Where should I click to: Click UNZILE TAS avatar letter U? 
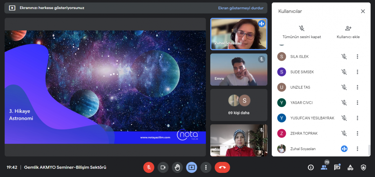[282, 87]
